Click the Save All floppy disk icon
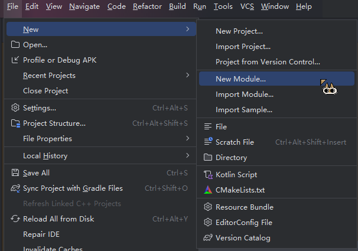Image resolution: width=358 pixels, height=251 pixels. (x=15, y=172)
